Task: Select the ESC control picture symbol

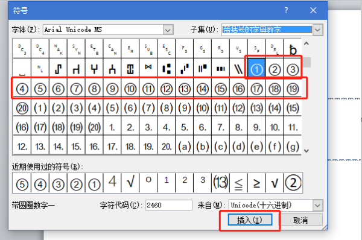Action: click(x=167, y=49)
